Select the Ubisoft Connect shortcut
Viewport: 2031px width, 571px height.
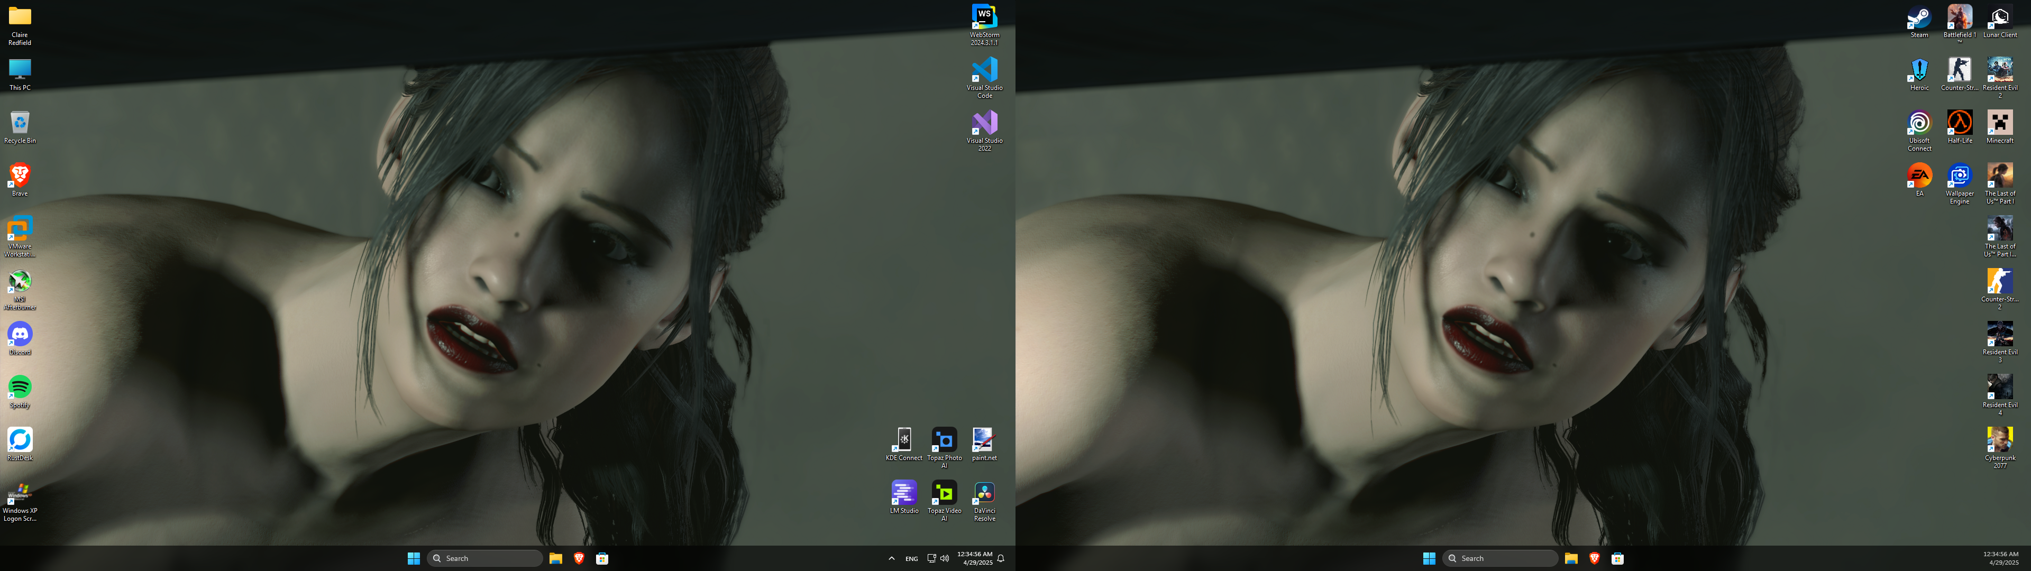click(1919, 131)
